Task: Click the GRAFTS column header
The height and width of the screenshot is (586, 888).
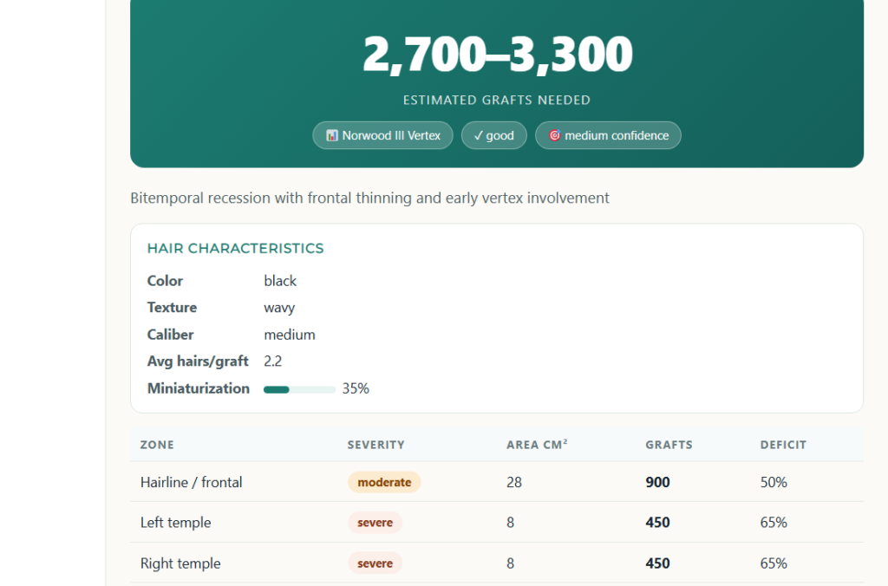Action: (669, 445)
